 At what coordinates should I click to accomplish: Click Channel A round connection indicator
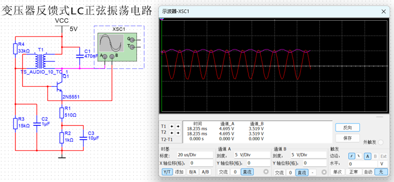(x=266, y=172)
